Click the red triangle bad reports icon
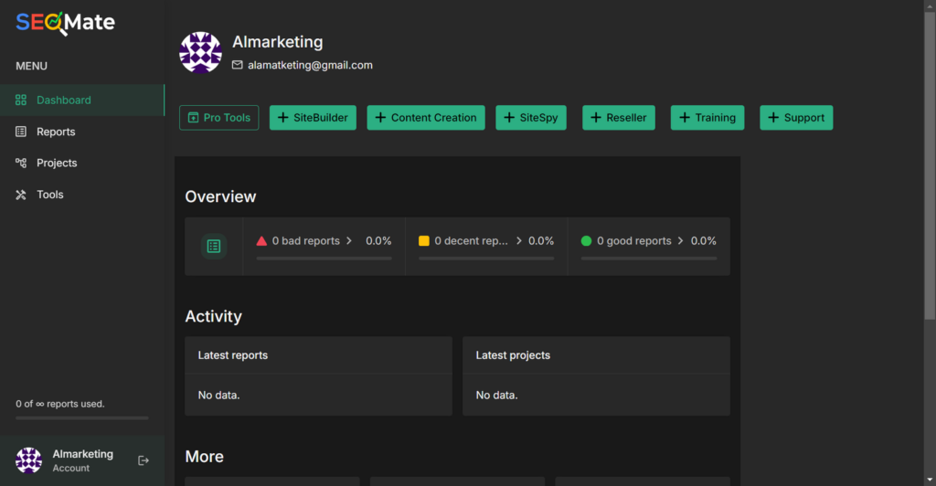Screen dimensions: 936x486 261,241
